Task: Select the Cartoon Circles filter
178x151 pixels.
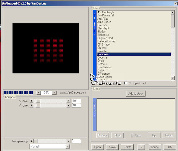Action: click(134, 41)
